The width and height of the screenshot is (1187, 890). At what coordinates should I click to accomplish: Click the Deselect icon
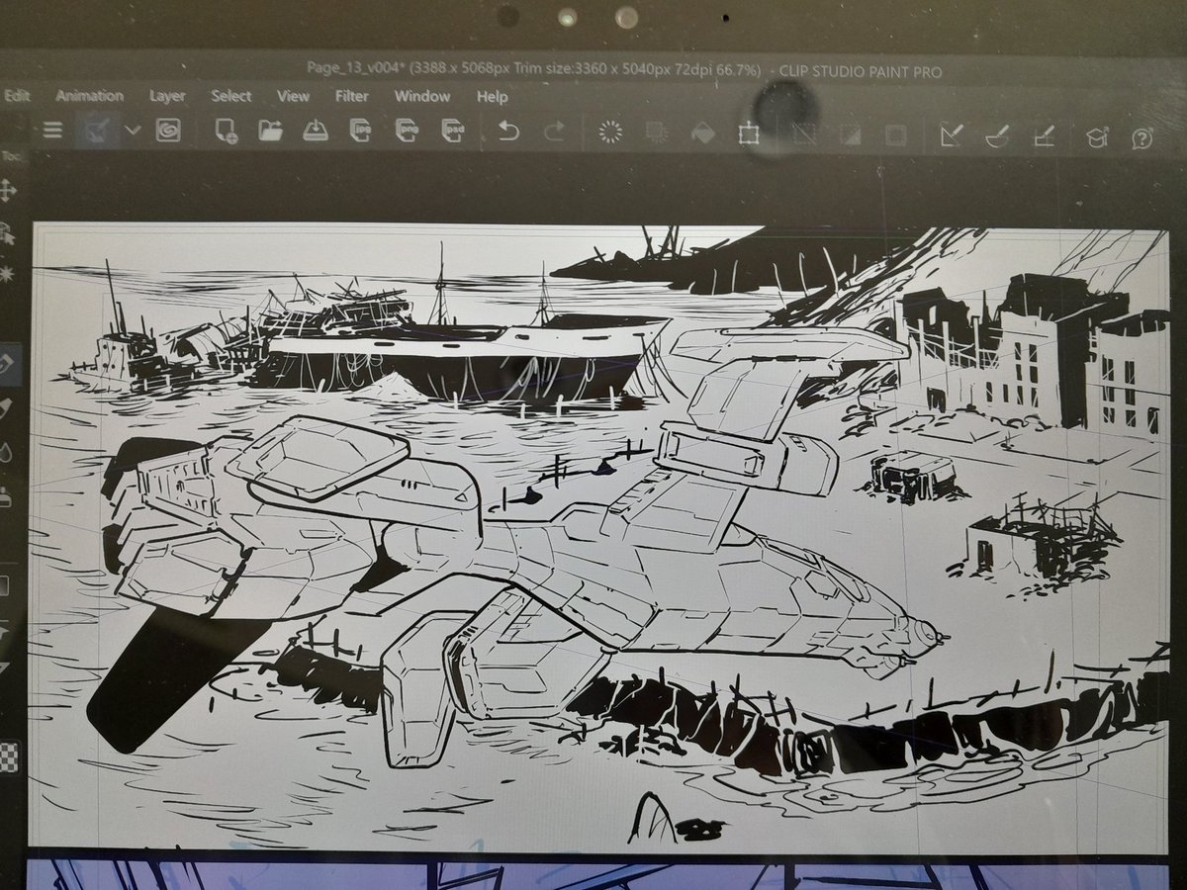click(x=803, y=133)
